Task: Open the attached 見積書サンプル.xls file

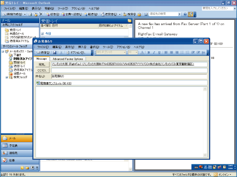Action: (54, 83)
